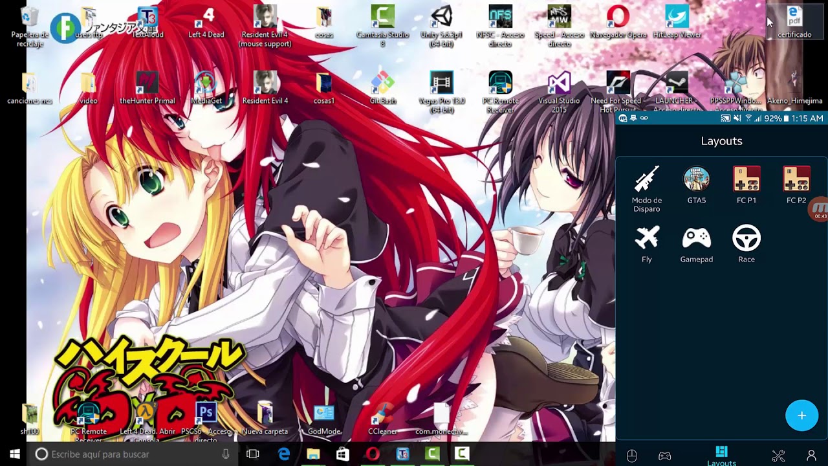
Task: Open the FC P2 controller layout
Action: coord(796,185)
